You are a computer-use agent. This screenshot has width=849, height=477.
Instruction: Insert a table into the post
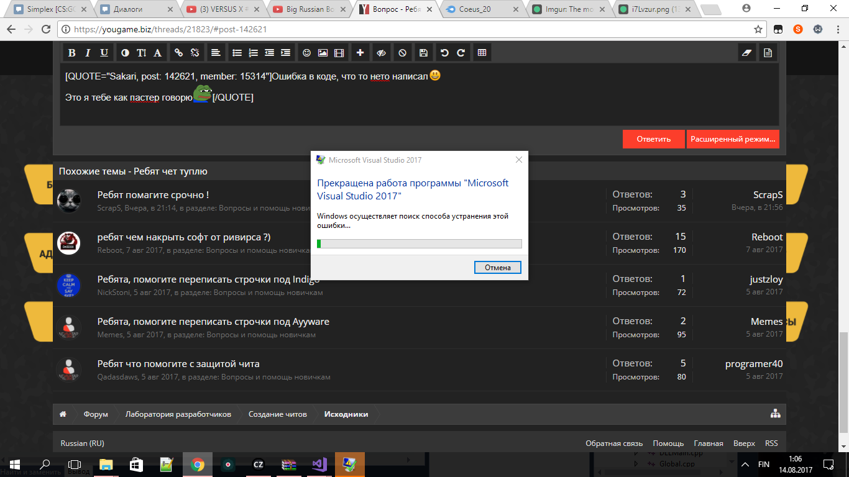point(482,53)
